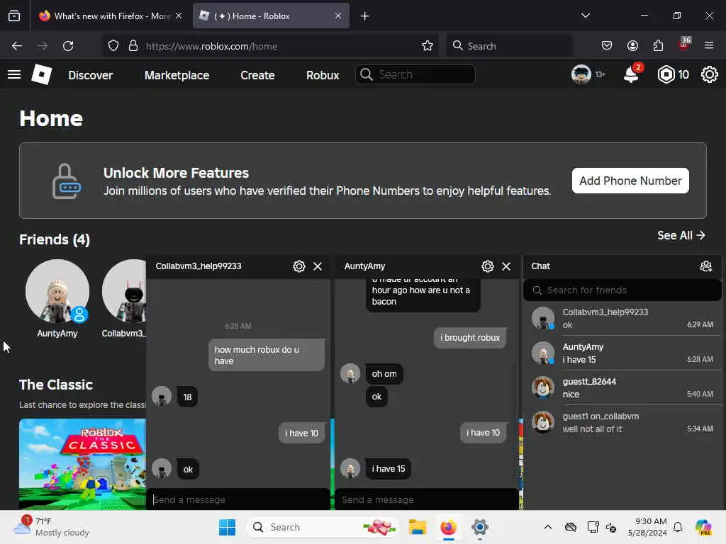This screenshot has width=726, height=544.
Task: Click the create chat group icon
Action: [705, 266]
